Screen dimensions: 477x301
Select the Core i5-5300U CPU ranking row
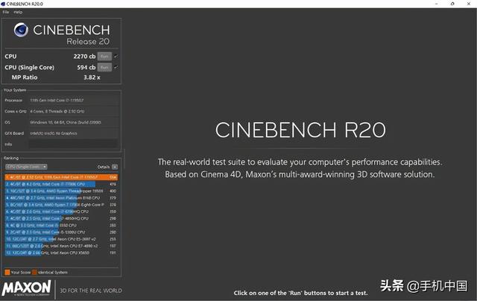(x=61, y=232)
